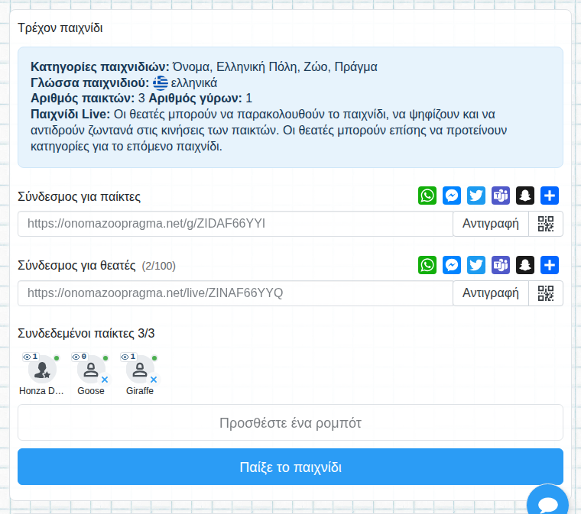Open more share options for spectator link
The width and height of the screenshot is (581, 514).
(x=550, y=265)
